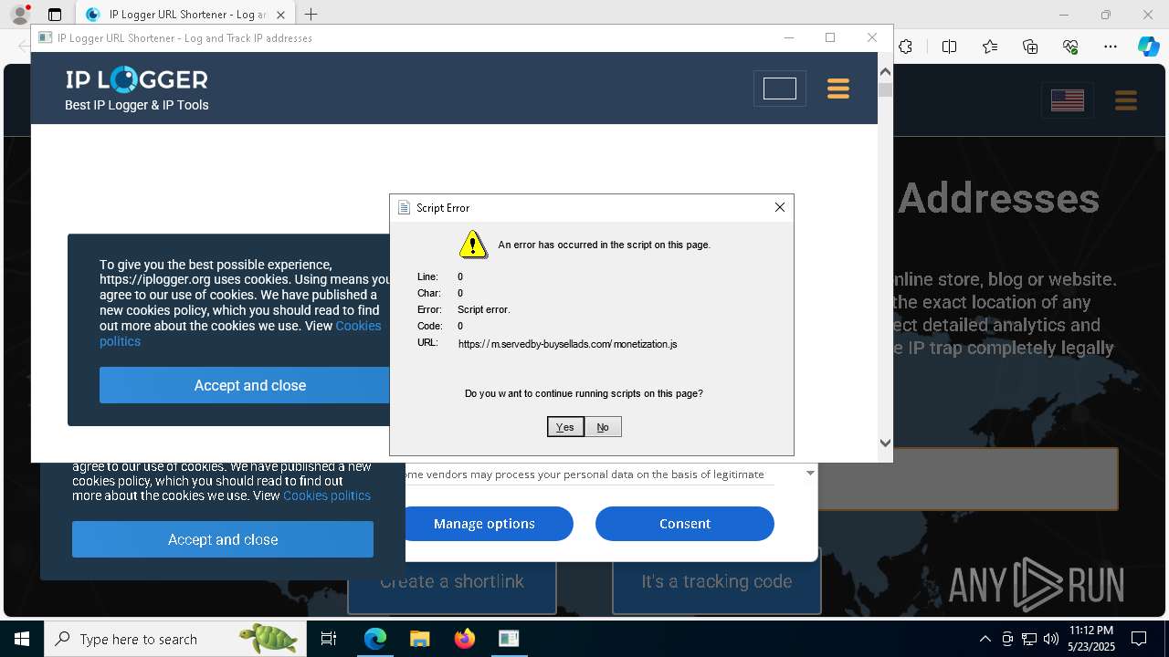
Task: Open Task View on taskbar
Action: (x=329, y=639)
